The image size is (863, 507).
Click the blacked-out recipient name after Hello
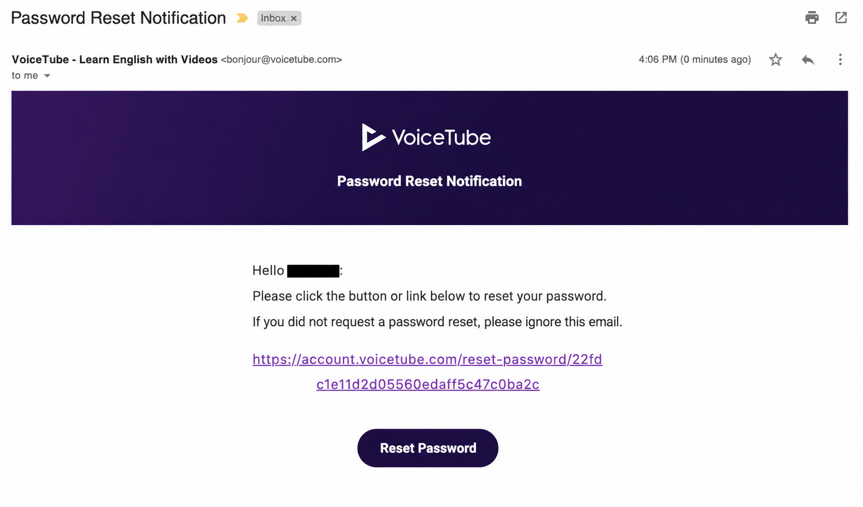tap(313, 271)
